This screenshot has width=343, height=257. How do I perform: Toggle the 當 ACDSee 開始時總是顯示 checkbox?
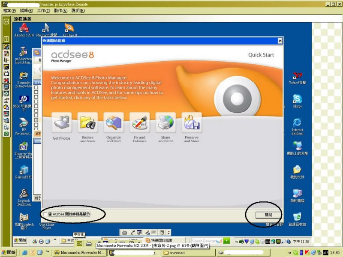coord(45,214)
